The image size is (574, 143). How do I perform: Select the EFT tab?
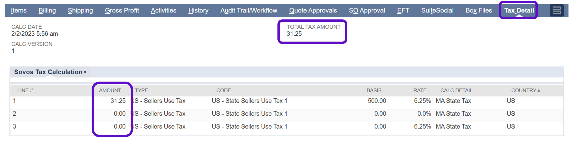click(403, 11)
